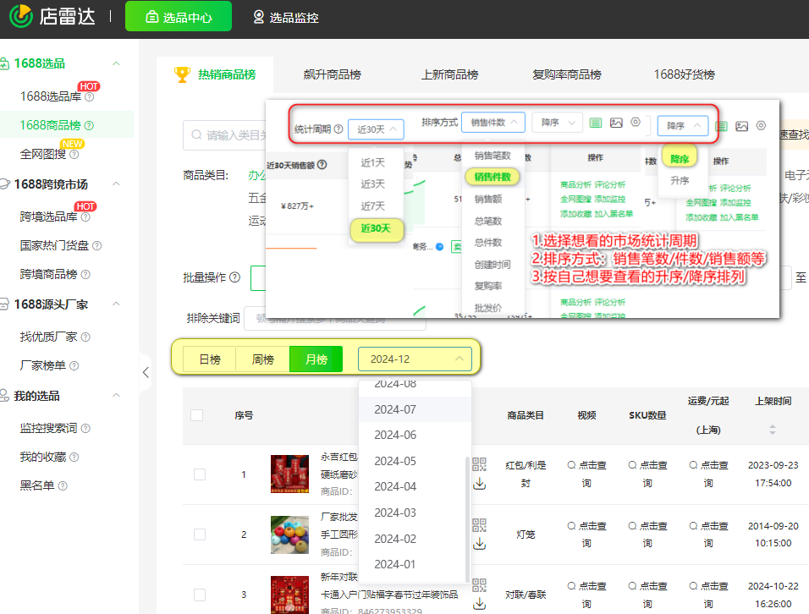Click the red packet product thumbnail on row 1
Screen dimensions: 809x614
tap(289, 474)
